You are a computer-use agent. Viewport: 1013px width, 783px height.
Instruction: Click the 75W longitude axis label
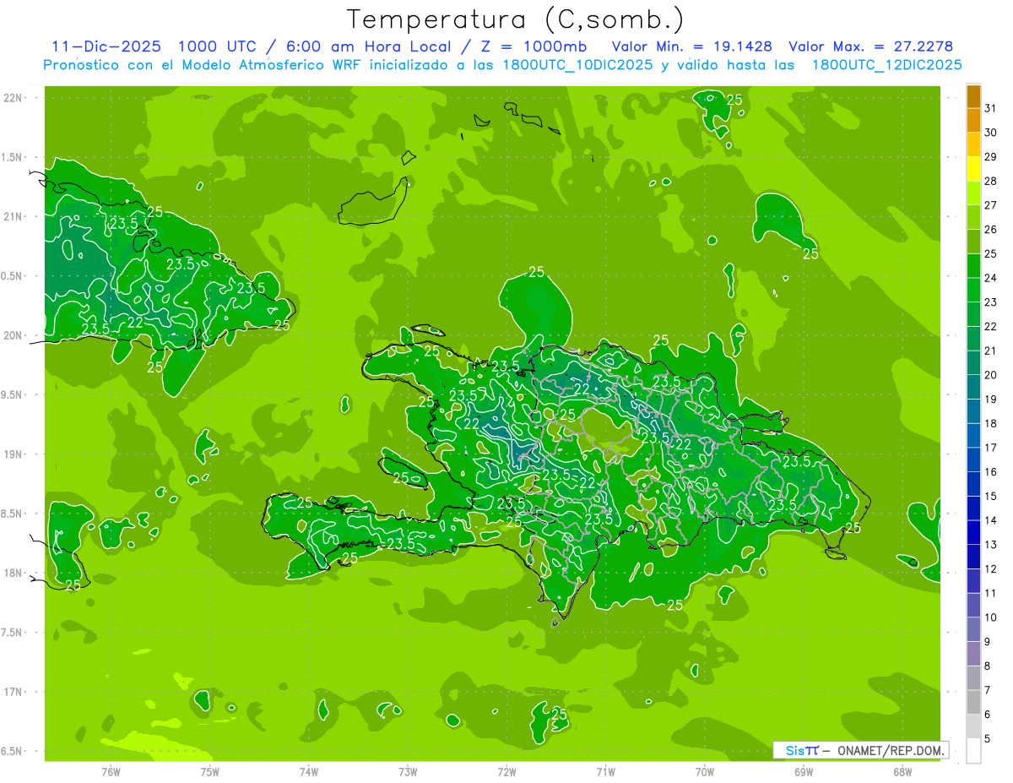210,771
